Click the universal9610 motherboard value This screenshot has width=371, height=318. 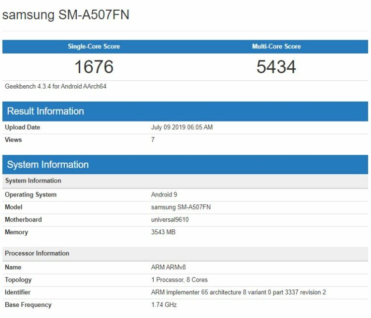(x=171, y=220)
